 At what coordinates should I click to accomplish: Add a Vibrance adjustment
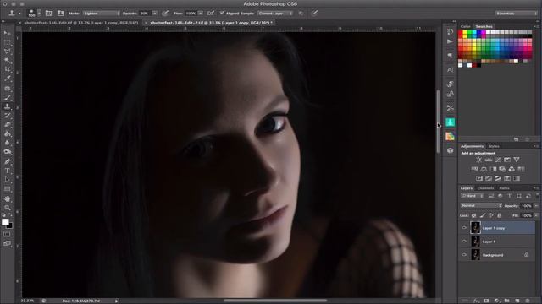click(x=517, y=160)
